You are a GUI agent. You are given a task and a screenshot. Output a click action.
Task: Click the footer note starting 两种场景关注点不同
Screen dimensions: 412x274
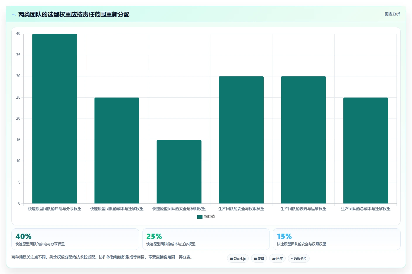[102, 257]
